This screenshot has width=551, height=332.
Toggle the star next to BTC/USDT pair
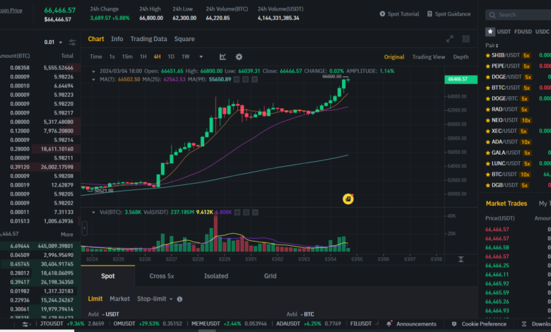(x=487, y=174)
